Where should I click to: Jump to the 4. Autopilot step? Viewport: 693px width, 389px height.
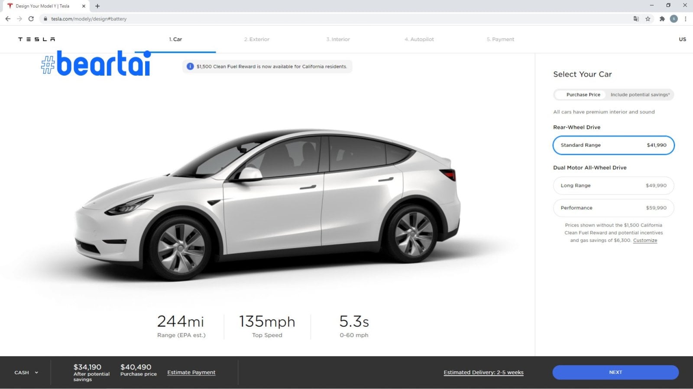pyautogui.click(x=419, y=39)
